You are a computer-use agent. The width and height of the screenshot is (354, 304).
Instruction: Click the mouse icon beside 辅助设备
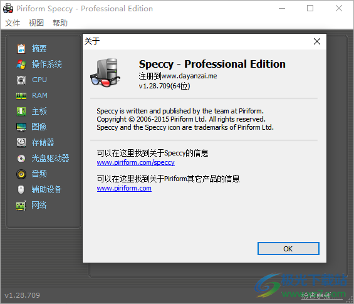coord(21,190)
